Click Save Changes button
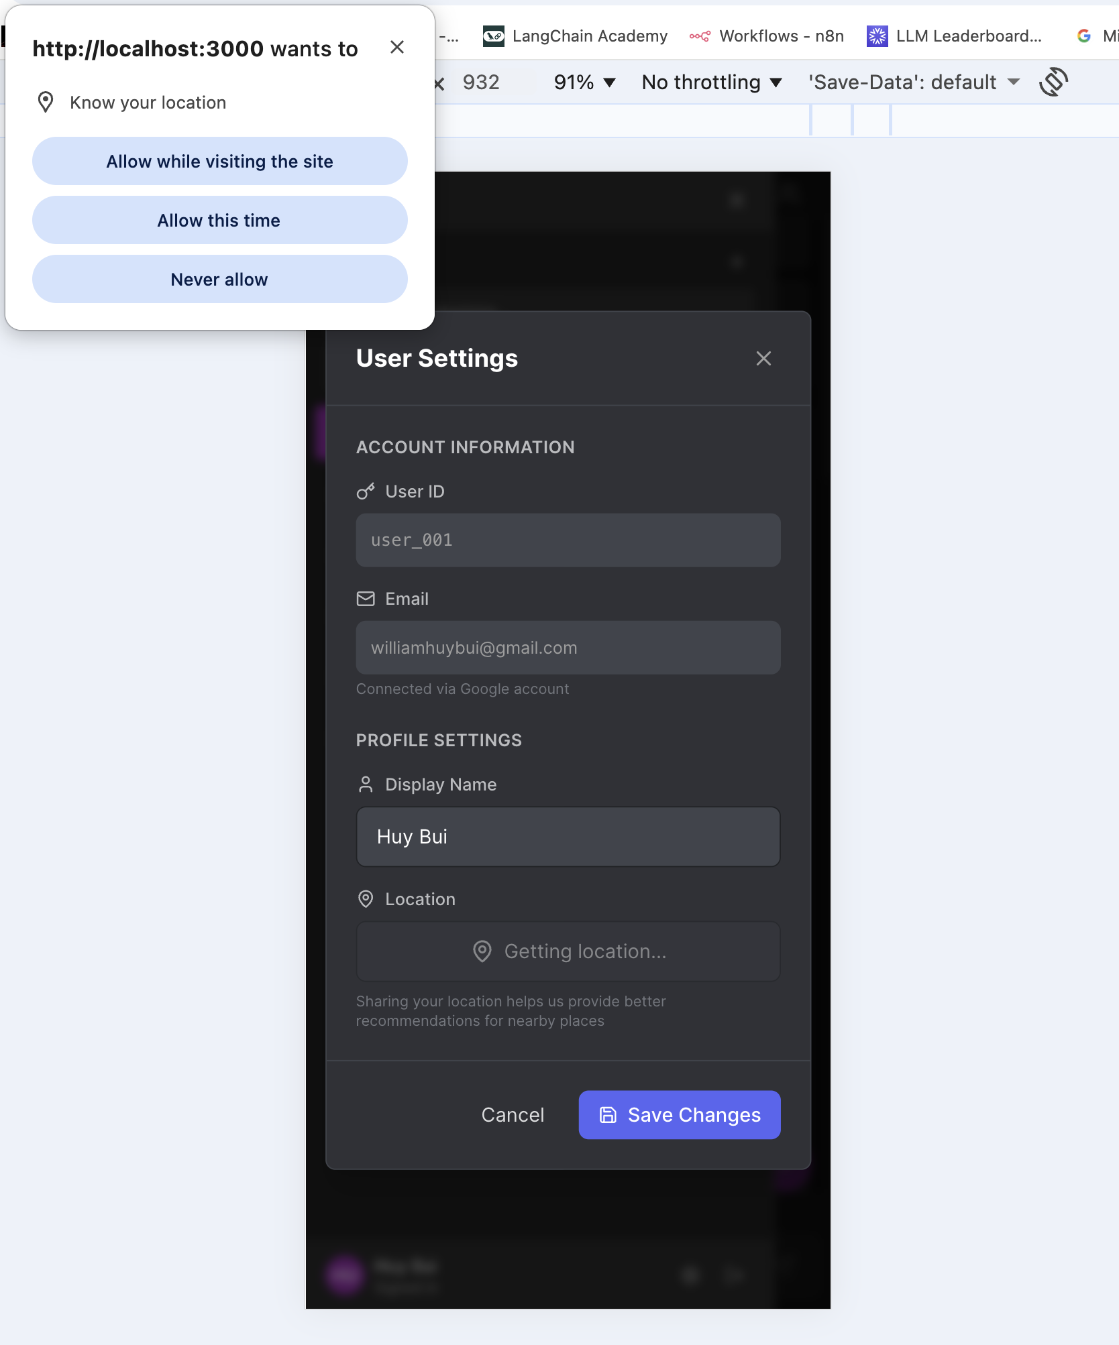The height and width of the screenshot is (1345, 1119). point(680,1115)
